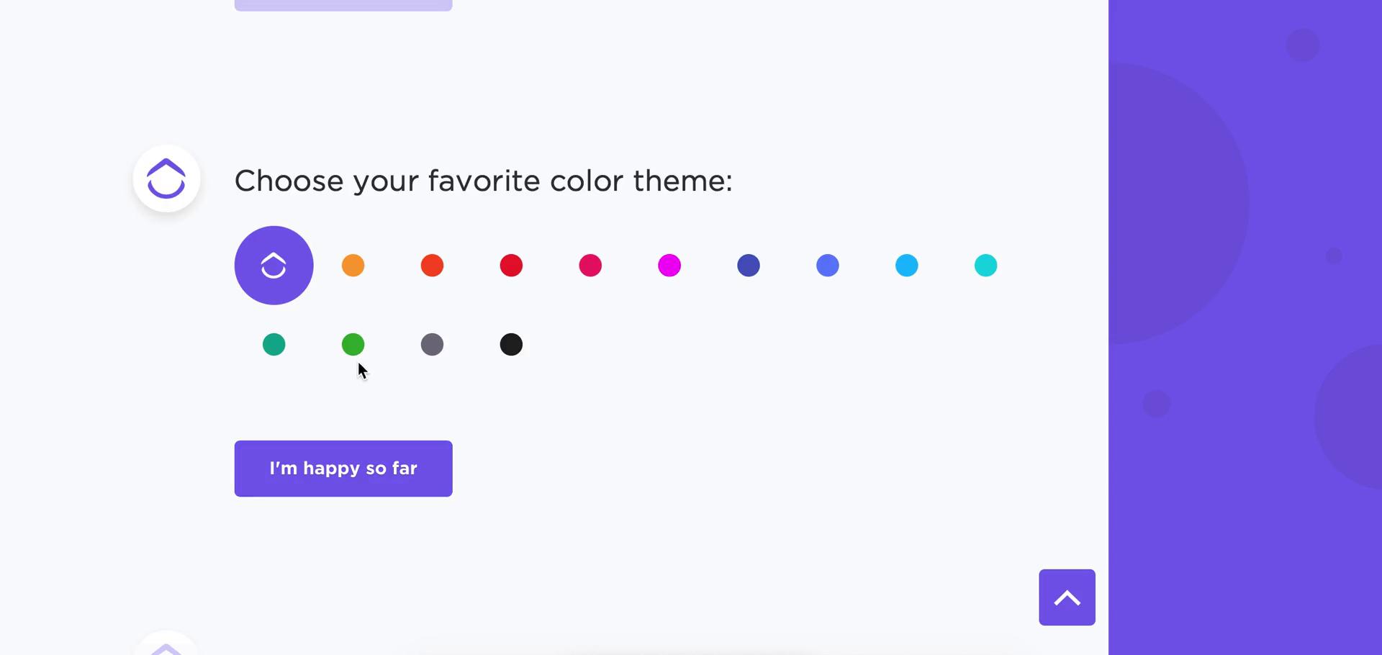Select the dark indigo blue swatch

749,266
